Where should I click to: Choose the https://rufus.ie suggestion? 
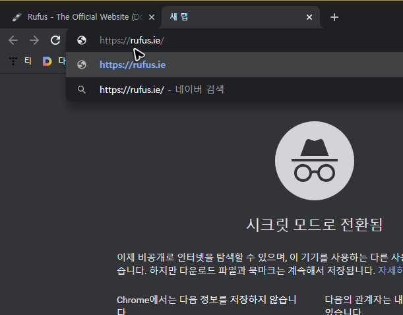click(234, 65)
